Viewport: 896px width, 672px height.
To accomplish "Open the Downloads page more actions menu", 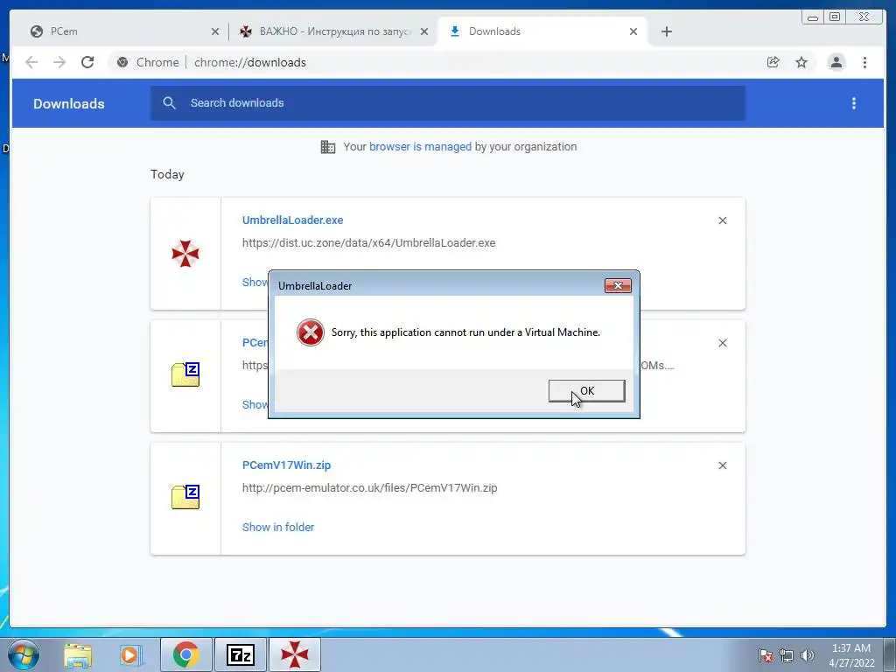I will 854,103.
